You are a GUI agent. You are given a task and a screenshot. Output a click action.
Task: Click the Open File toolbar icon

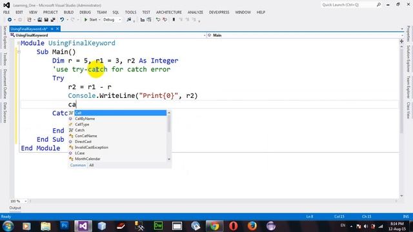[39, 20]
